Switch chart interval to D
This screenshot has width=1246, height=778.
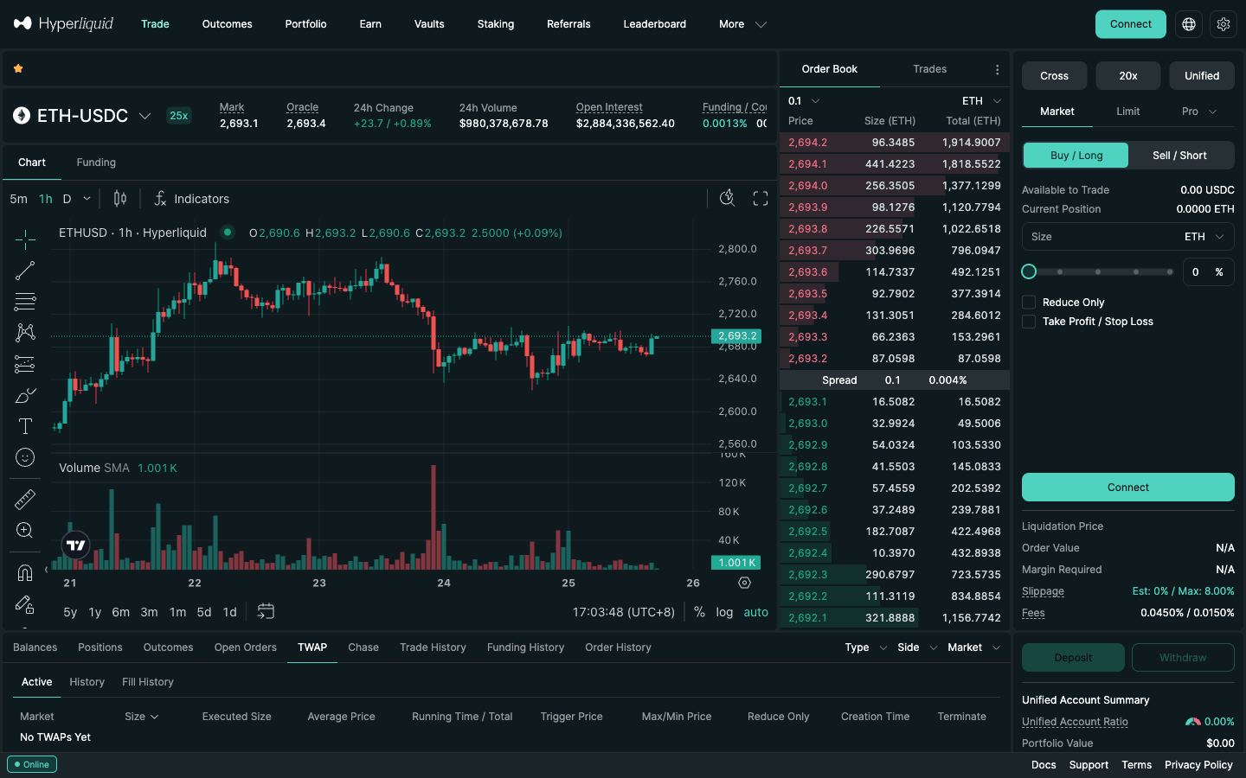[x=67, y=199]
